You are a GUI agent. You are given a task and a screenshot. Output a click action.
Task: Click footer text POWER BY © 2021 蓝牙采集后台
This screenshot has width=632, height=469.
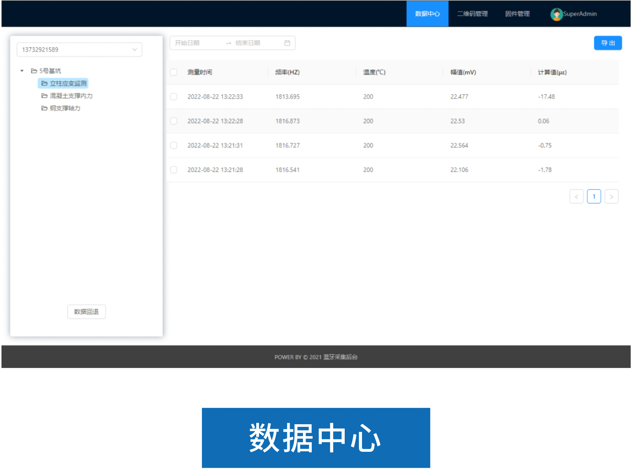click(x=316, y=357)
